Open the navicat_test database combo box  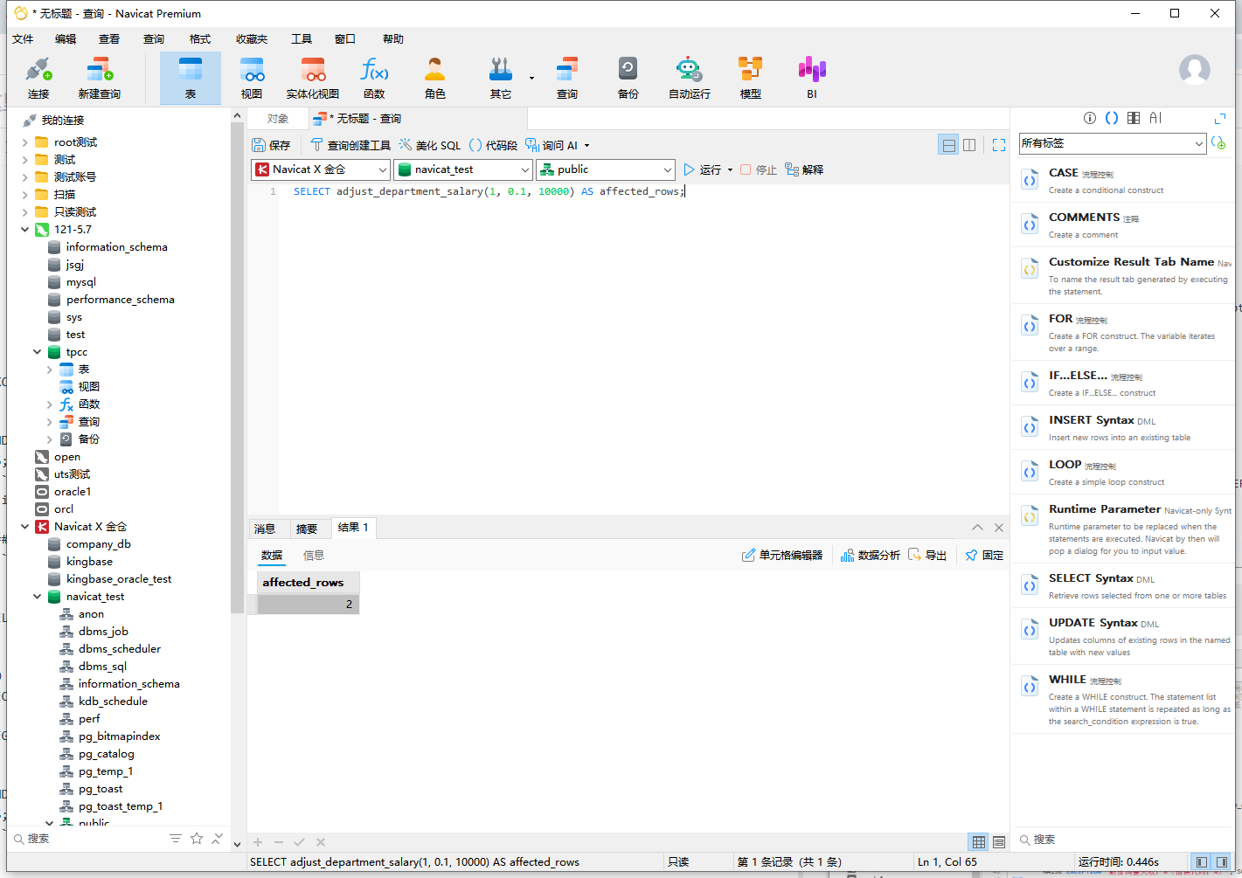click(x=463, y=169)
